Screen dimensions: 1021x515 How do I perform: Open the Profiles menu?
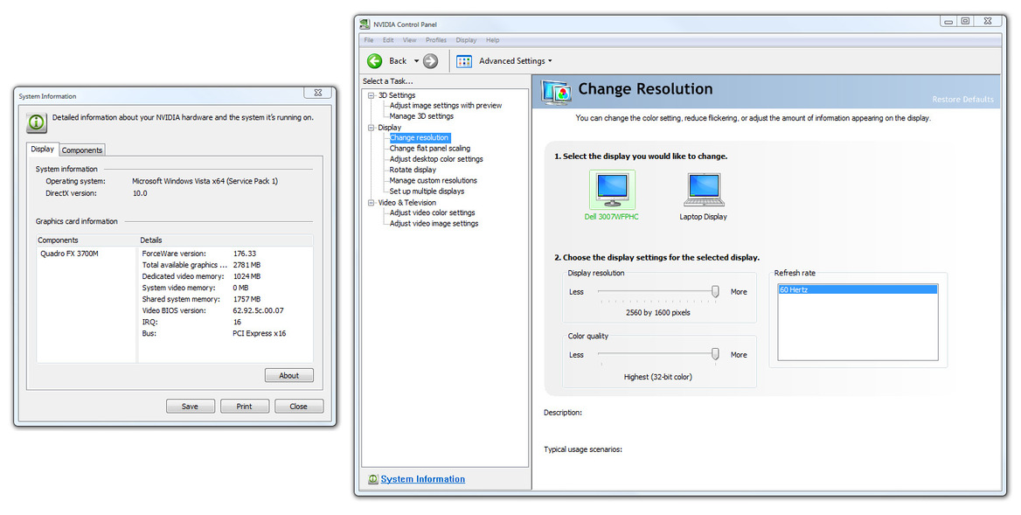pyautogui.click(x=436, y=40)
